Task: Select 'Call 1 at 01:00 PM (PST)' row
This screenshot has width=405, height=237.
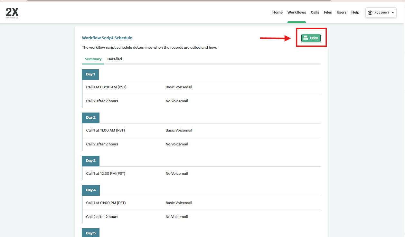Action: click(x=202, y=203)
